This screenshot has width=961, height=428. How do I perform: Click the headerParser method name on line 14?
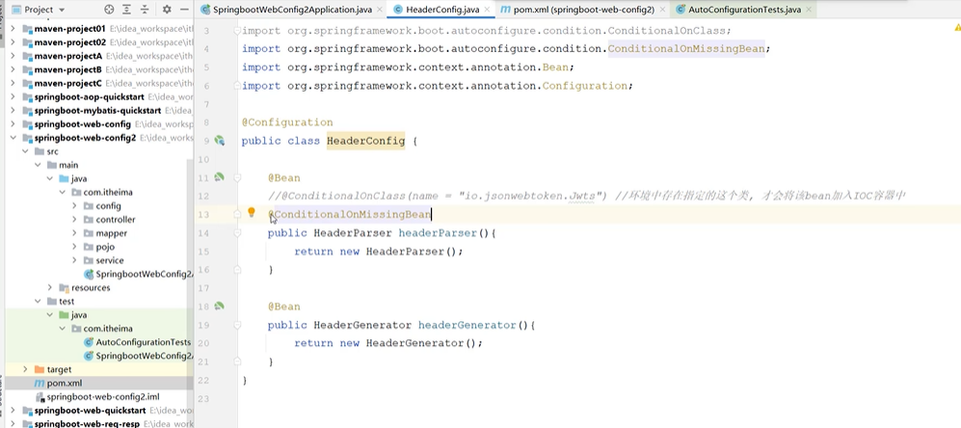point(438,232)
